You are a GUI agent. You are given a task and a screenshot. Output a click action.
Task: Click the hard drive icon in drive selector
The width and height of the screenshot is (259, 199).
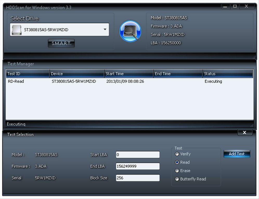(x=17, y=30)
